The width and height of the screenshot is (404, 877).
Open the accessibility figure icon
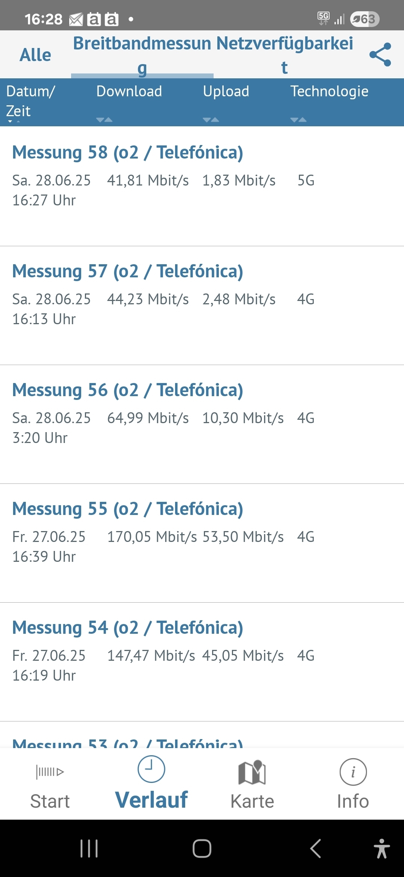tap(382, 849)
